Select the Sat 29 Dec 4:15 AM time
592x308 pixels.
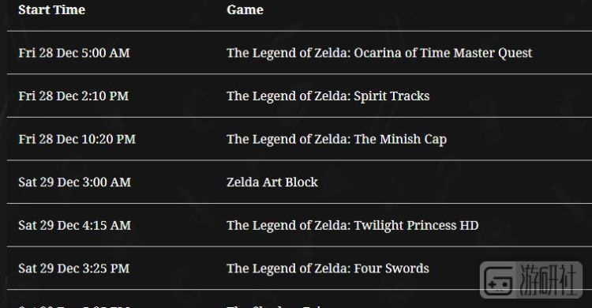[75, 225]
